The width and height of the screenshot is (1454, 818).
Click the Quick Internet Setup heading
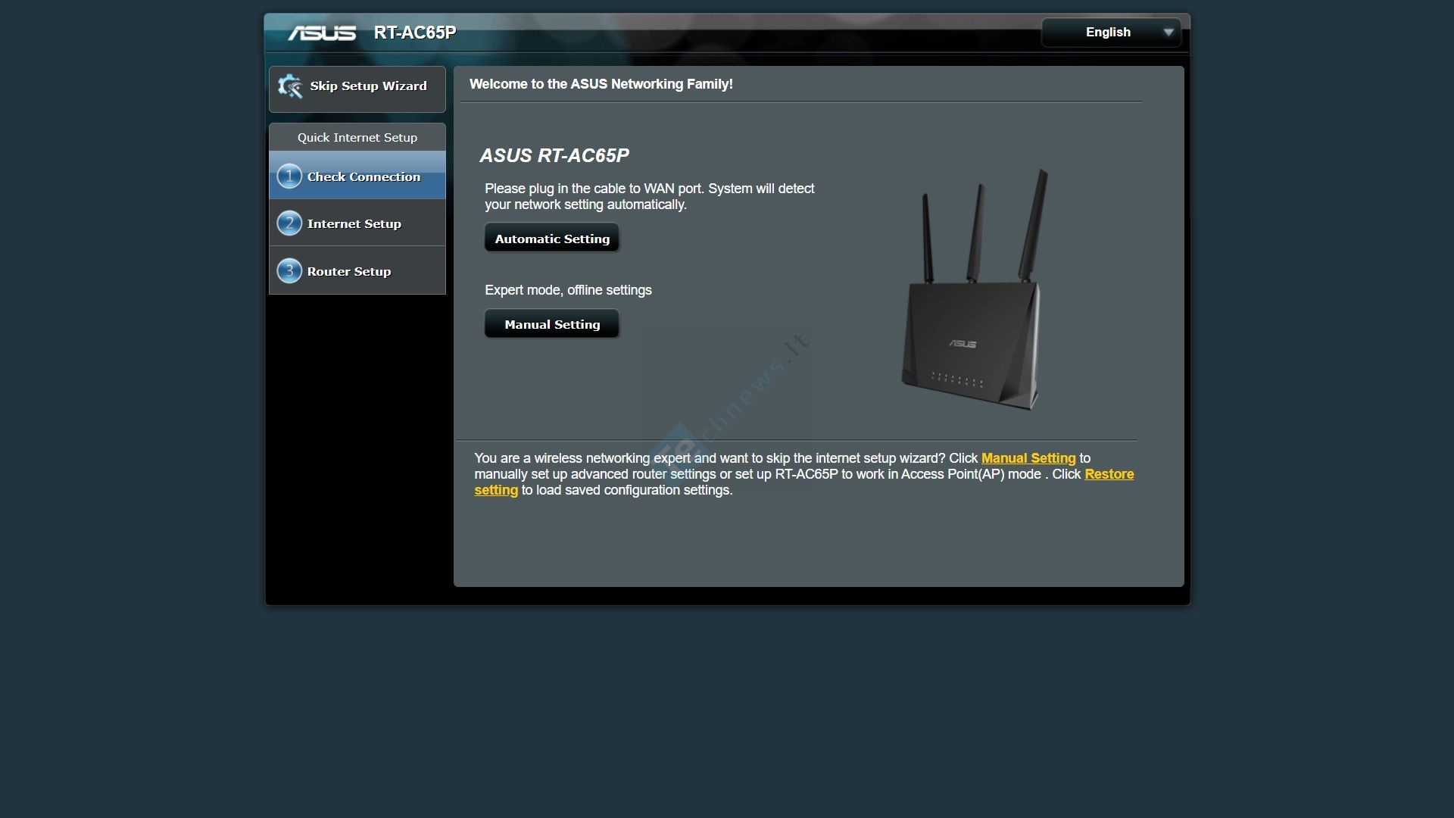point(357,137)
